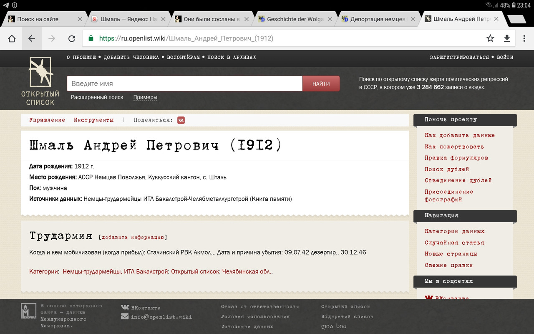This screenshot has height=334, width=534.
Task: Click the red 'Найти' search button
Action: 321,83
